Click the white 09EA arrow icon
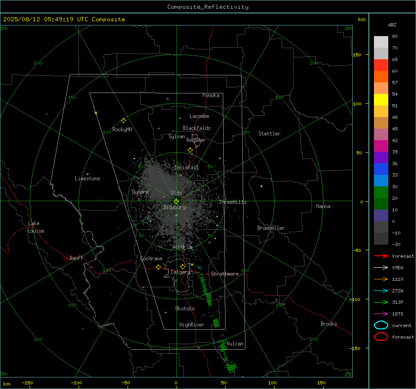The width and height of the screenshot is (416, 389). pos(381,267)
